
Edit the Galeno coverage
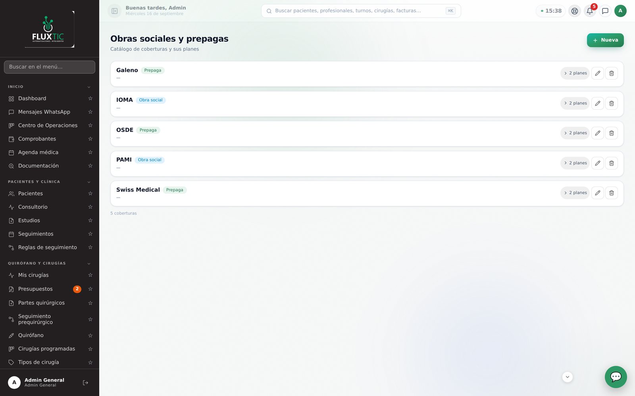click(x=597, y=73)
